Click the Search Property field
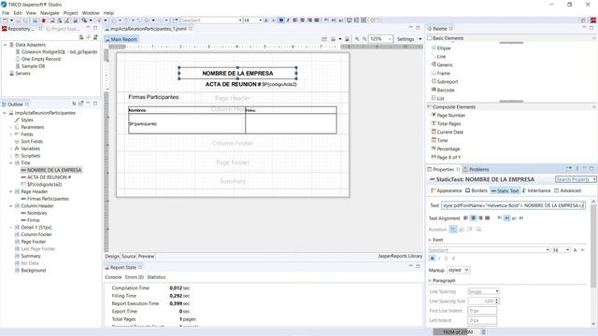The image size is (598, 336). [576, 179]
